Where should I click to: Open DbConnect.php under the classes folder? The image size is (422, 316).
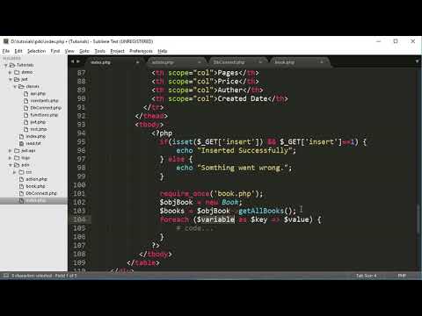pos(46,108)
